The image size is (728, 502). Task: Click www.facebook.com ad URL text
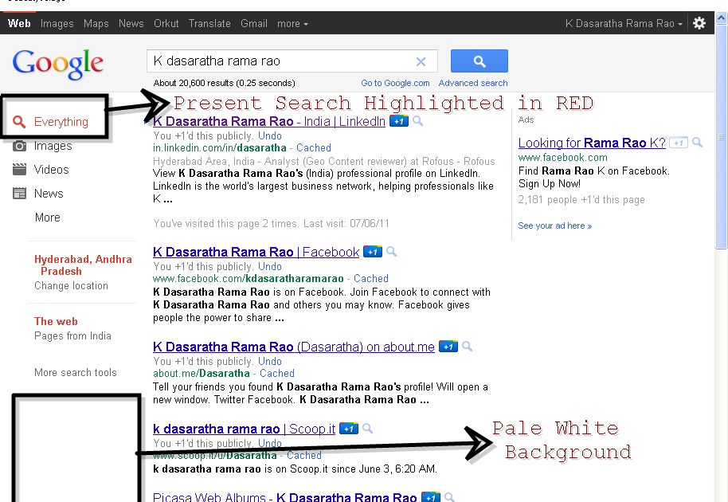click(x=562, y=158)
